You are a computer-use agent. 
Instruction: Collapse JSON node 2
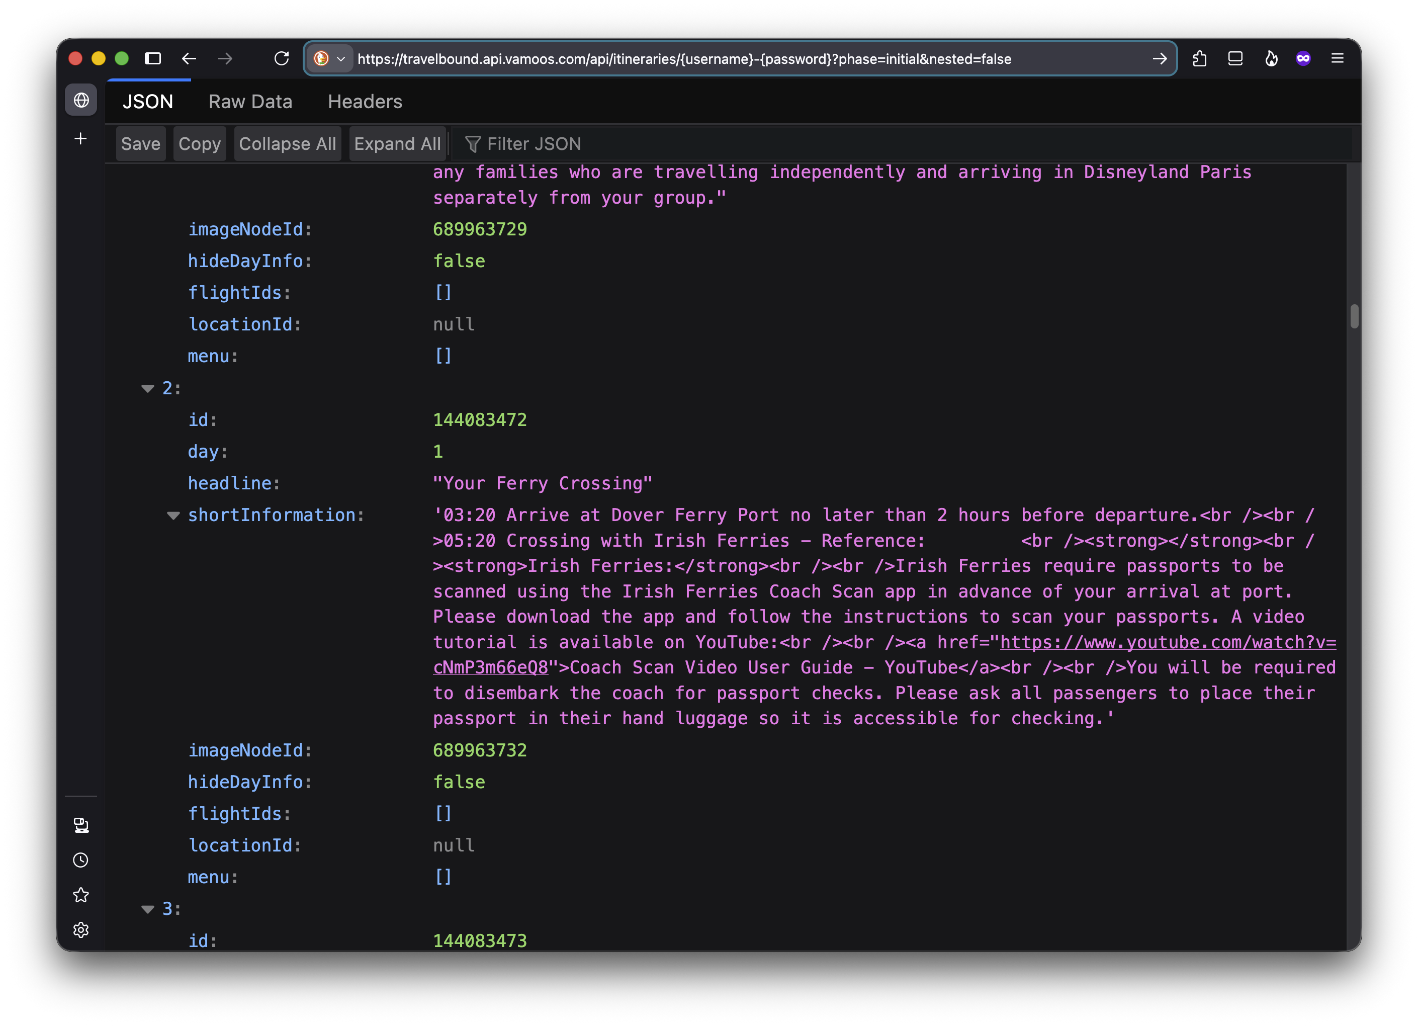click(x=147, y=389)
